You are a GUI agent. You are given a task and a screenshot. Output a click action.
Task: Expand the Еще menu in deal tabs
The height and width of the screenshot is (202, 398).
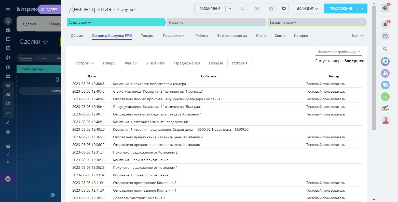357,36
